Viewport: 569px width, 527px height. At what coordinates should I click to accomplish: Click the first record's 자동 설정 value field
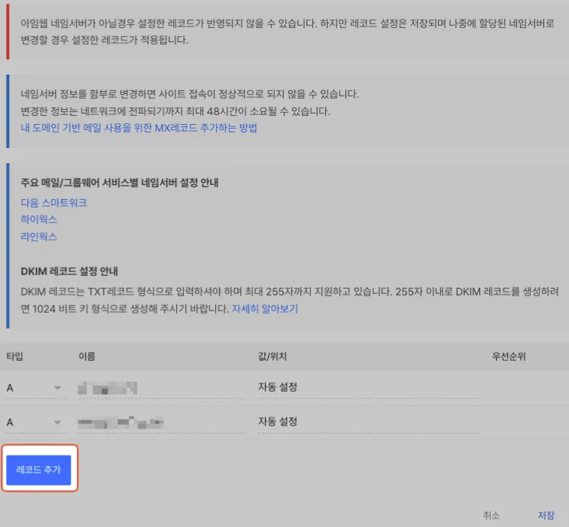(x=369, y=388)
